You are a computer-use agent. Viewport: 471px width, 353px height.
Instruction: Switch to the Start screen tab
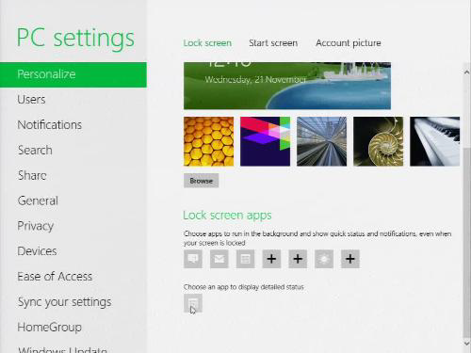coord(273,43)
